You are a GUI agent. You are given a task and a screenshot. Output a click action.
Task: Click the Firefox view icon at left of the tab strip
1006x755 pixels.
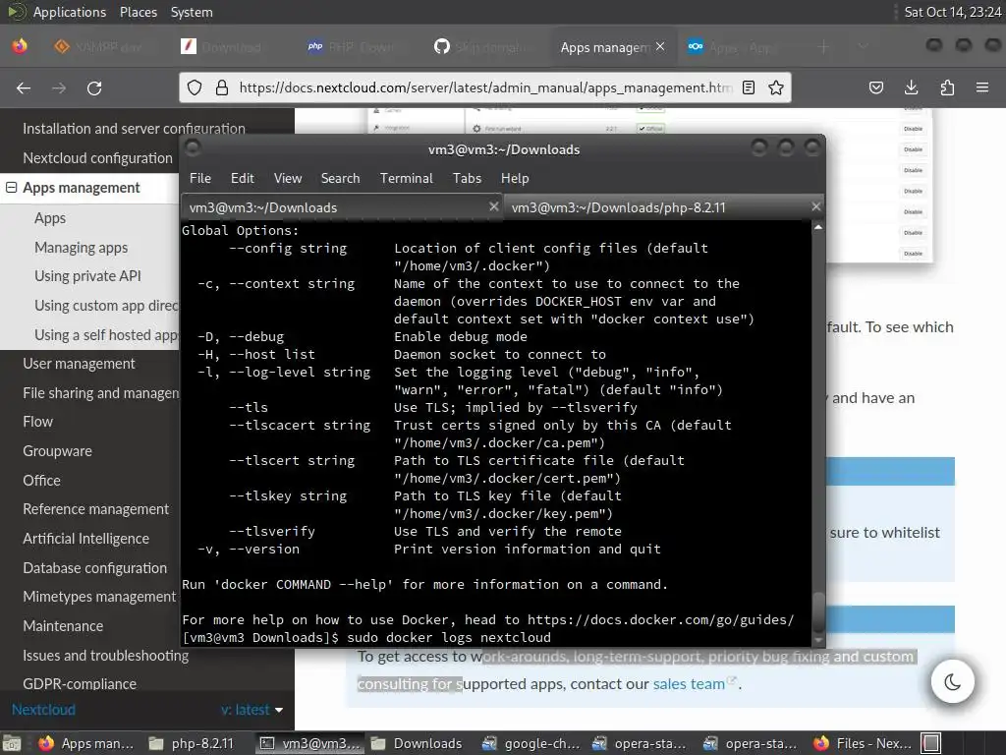(x=20, y=46)
